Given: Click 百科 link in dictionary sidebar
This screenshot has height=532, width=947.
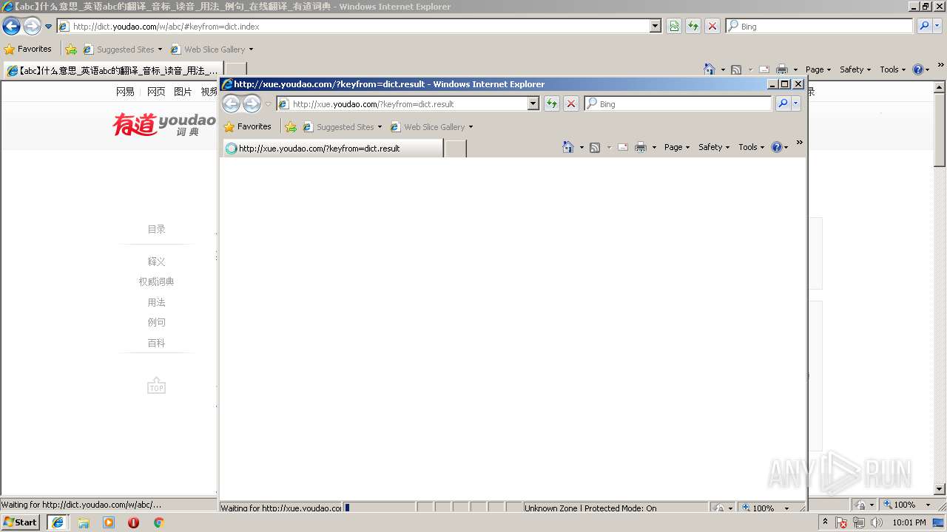Looking at the screenshot, I should tap(156, 343).
